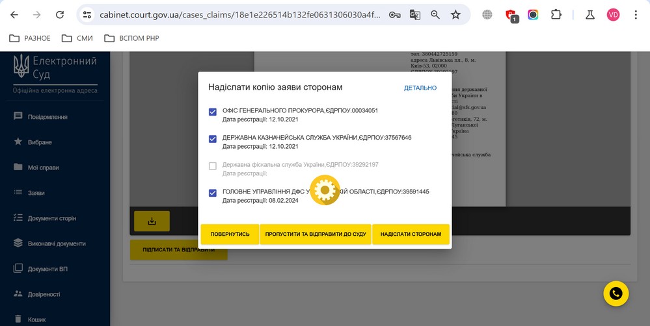Click the yellow download icon button
This screenshot has height=326, width=650.
pos(152,221)
